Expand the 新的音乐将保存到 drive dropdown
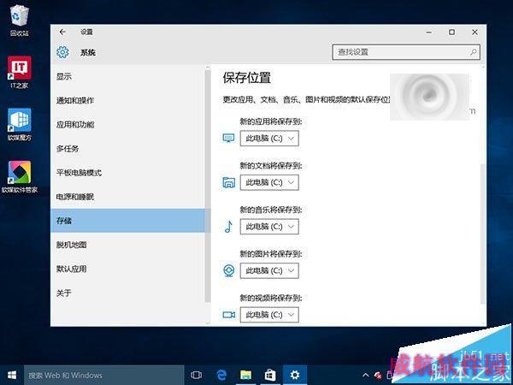 [269, 227]
